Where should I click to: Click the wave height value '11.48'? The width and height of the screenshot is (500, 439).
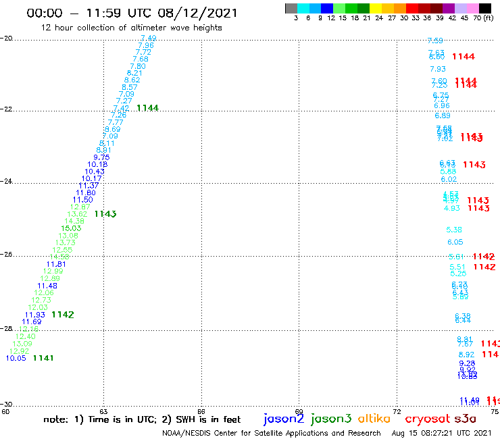(47, 286)
